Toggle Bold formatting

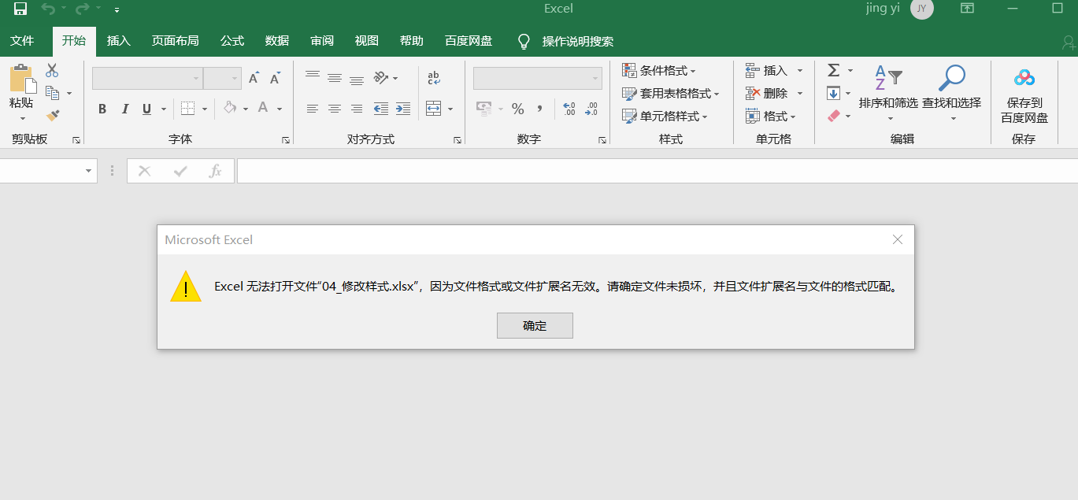pos(102,109)
